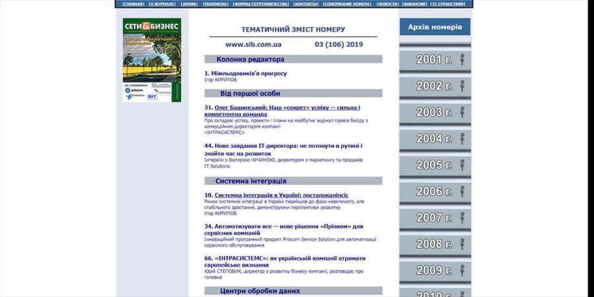Open 'Системна інтеграція в Україні: постапокаліпсіс' article
This screenshot has height=297, width=594.
point(281,195)
